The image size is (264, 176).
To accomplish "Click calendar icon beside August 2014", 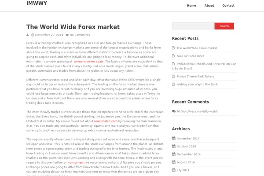I will (174, 162).
